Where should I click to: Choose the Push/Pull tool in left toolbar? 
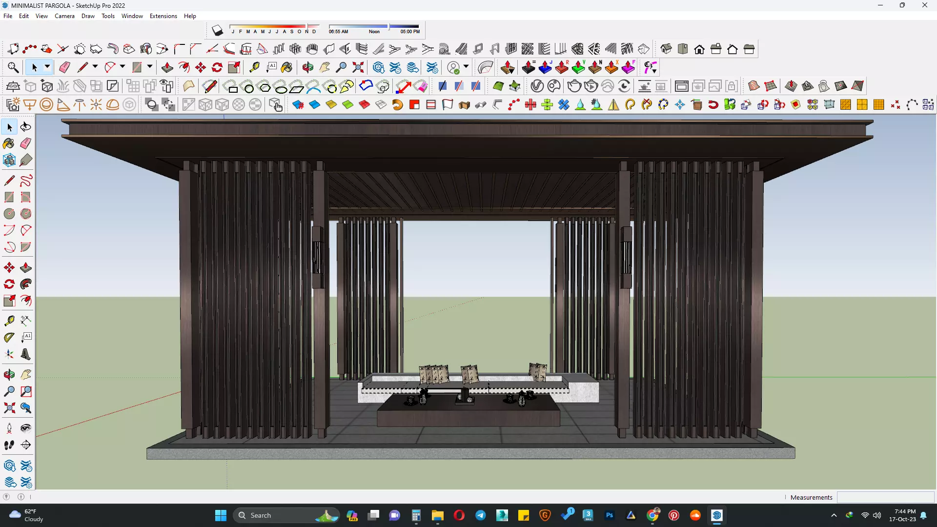coord(26,267)
